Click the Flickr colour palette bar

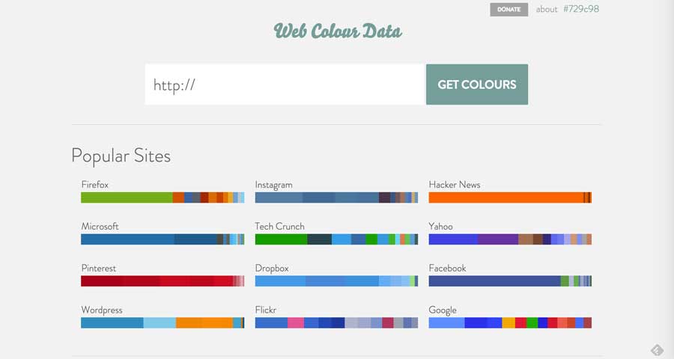tap(336, 322)
